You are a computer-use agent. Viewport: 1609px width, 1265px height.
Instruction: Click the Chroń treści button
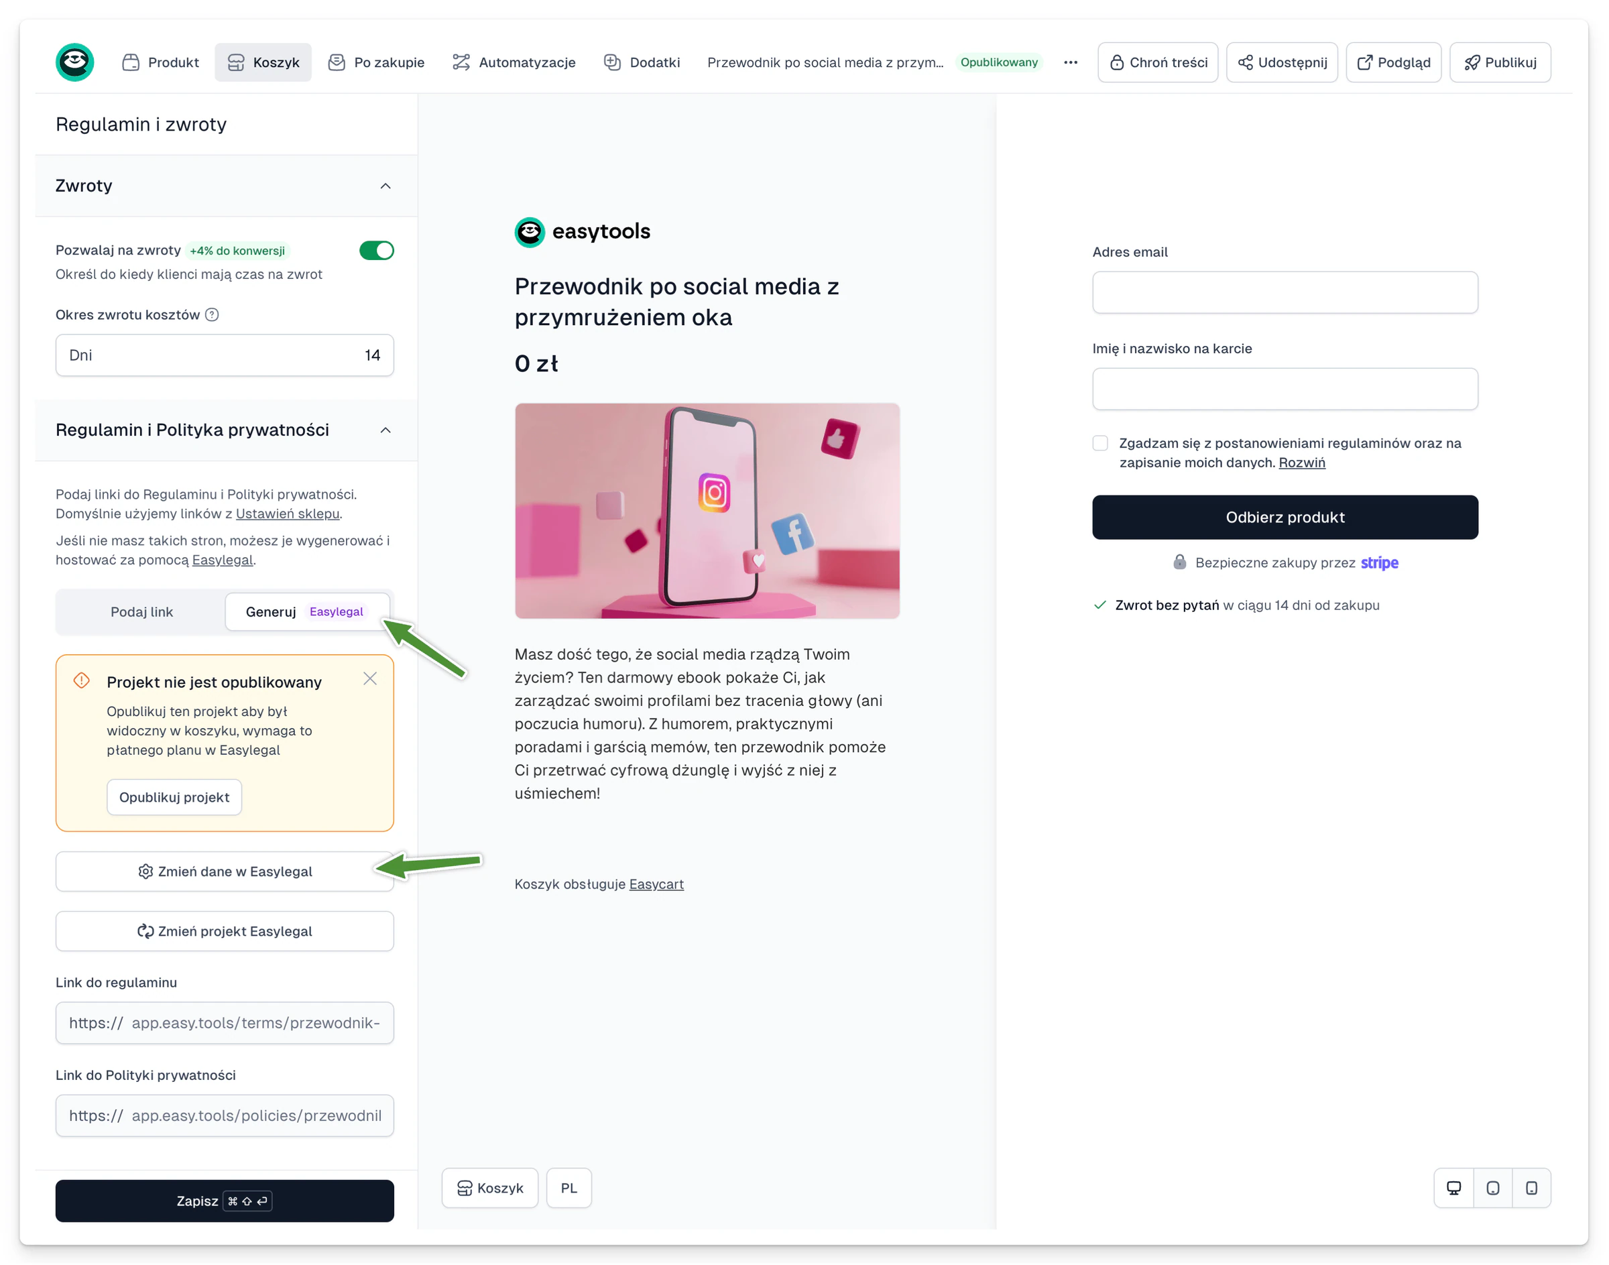pyautogui.click(x=1158, y=62)
